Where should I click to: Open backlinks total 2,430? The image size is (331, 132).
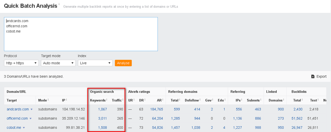point(298,109)
